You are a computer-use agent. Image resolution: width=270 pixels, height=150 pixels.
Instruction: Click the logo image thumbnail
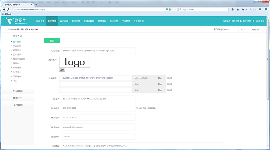click(75, 62)
